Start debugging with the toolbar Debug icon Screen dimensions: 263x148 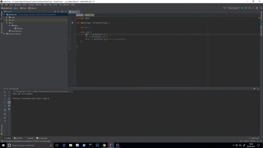pyautogui.click(x=246, y=8)
